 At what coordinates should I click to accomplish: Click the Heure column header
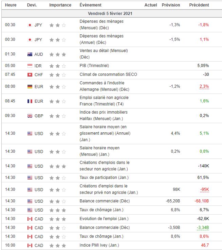11,5
